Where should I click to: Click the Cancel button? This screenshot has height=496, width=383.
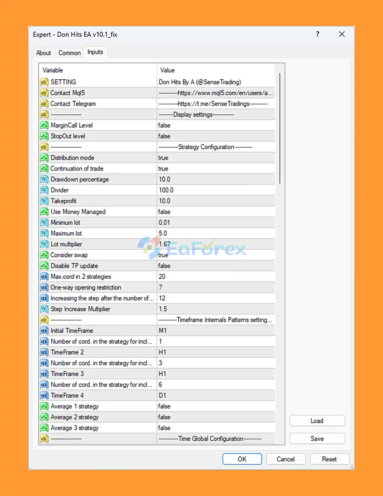click(x=285, y=459)
